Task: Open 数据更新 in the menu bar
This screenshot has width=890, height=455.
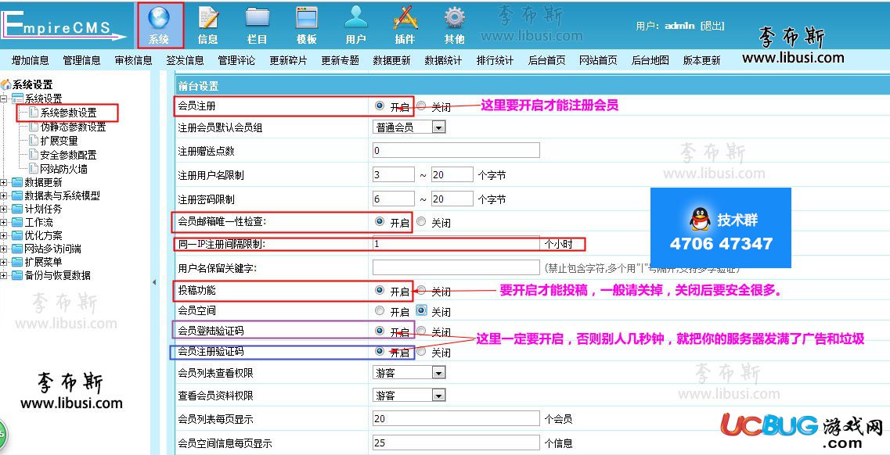Action: (x=391, y=60)
